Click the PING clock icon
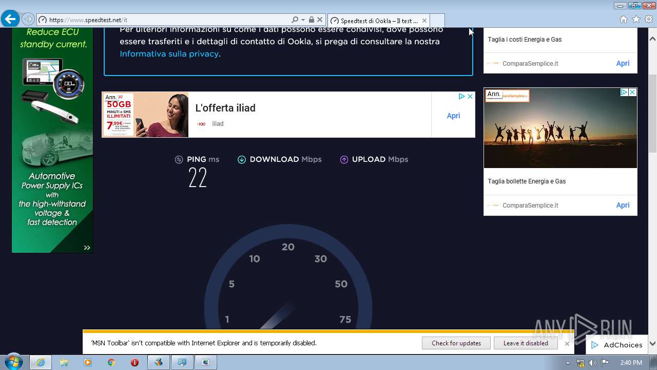657x370 pixels. (179, 159)
